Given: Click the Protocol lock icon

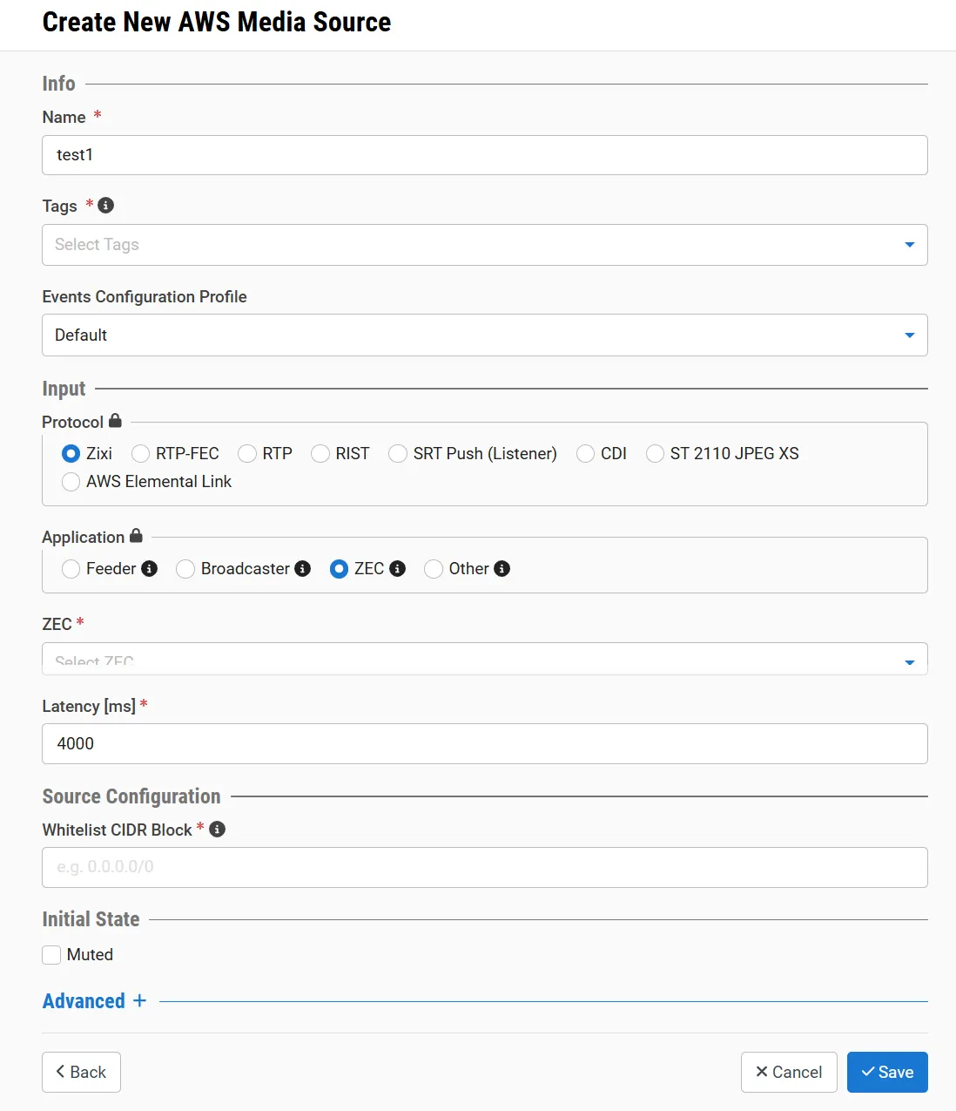Looking at the screenshot, I should (x=115, y=421).
